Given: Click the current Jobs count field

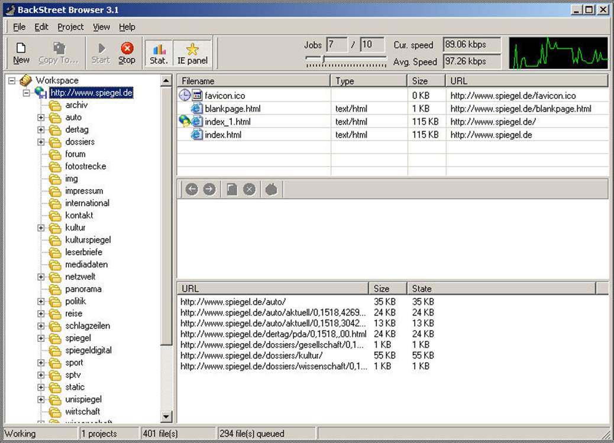Looking at the screenshot, I should [x=337, y=44].
